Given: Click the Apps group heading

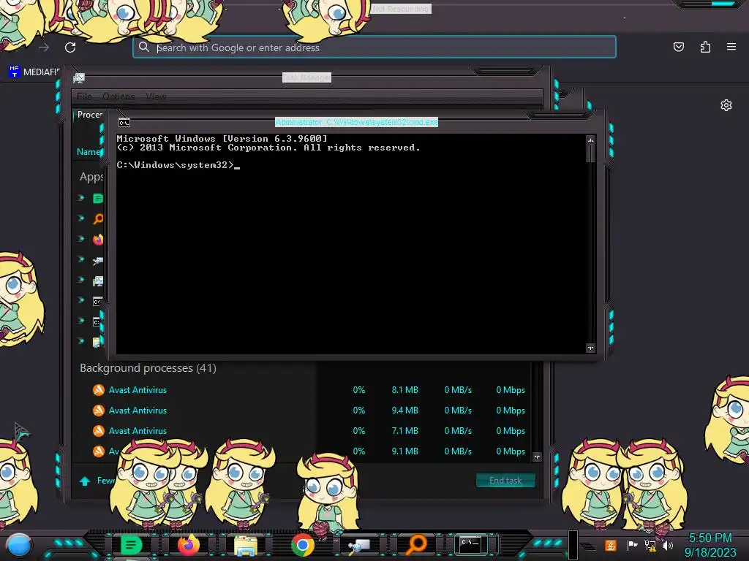Looking at the screenshot, I should point(91,177).
